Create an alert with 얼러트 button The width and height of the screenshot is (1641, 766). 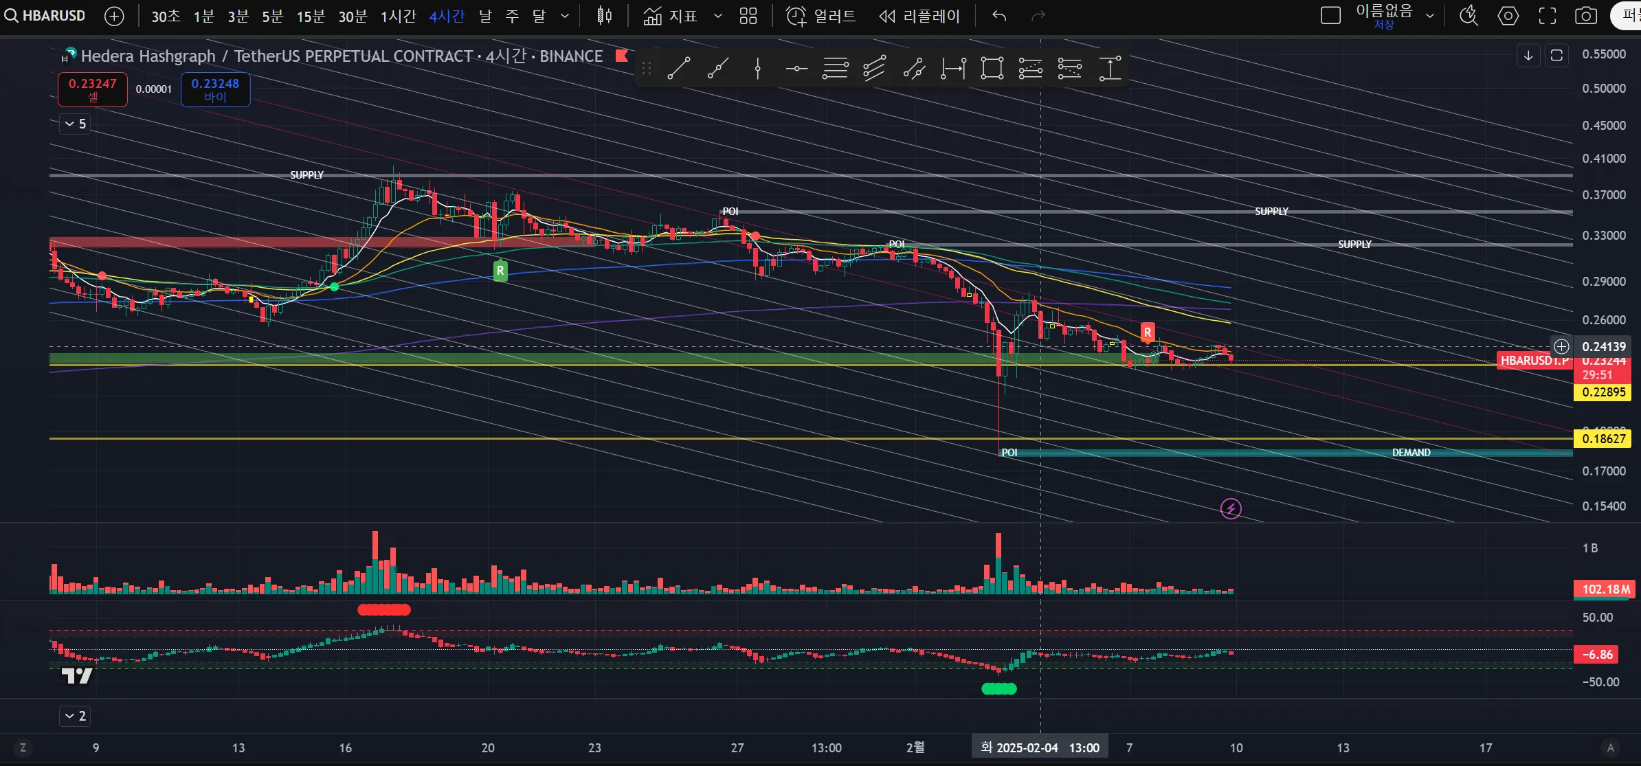820,16
